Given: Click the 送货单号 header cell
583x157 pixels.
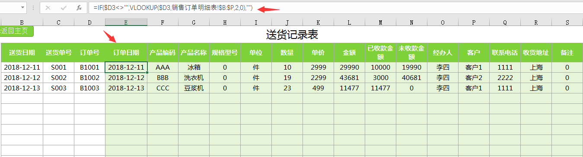Looking at the screenshot, I should [58, 52].
